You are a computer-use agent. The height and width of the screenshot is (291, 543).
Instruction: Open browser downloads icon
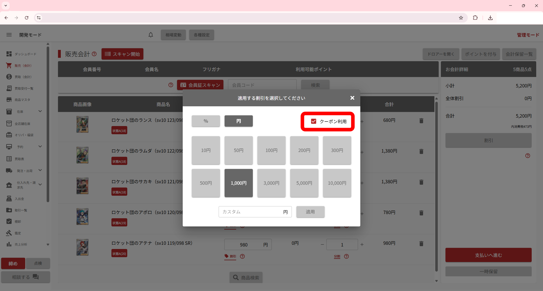(490, 18)
